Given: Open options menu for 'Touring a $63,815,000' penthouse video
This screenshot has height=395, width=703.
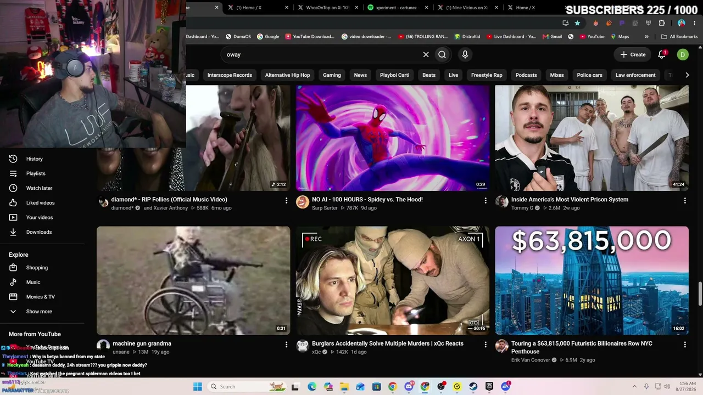Looking at the screenshot, I should pos(685,345).
